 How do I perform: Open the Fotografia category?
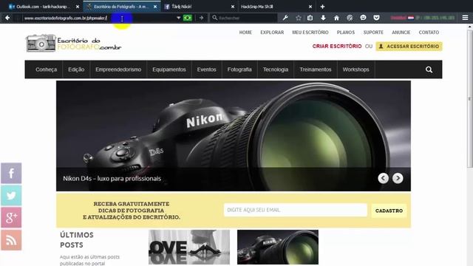[x=239, y=69]
